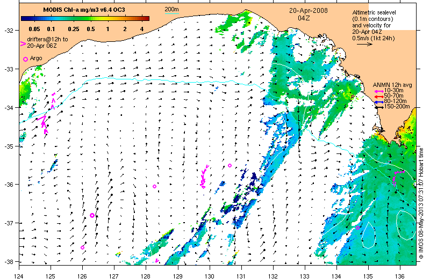Click the '-36' latitude axis label
The width and height of the screenshot is (430, 279).
pos(8,185)
